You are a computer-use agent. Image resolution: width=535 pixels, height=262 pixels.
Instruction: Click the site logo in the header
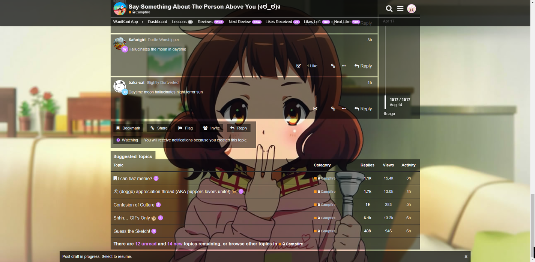[120, 9]
